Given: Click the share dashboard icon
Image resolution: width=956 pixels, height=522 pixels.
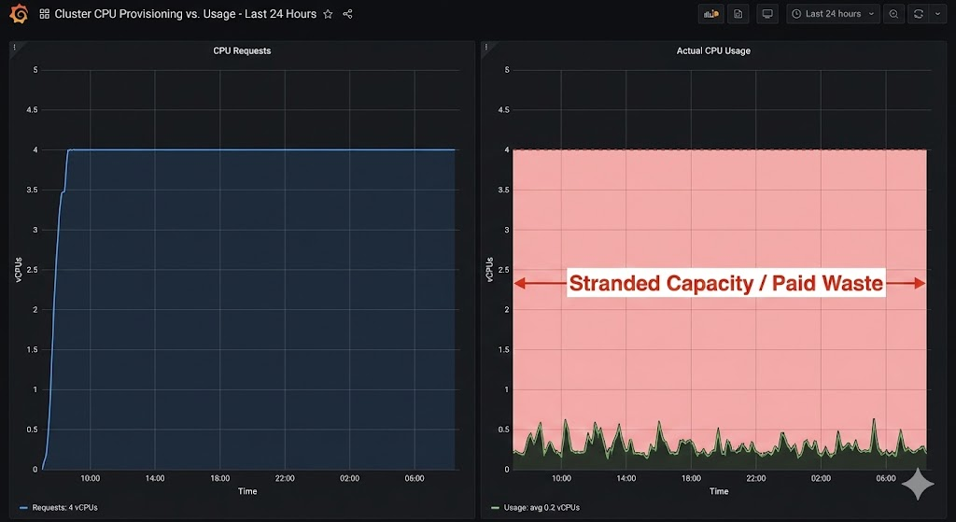Looking at the screenshot, I should tap(348, 14).
